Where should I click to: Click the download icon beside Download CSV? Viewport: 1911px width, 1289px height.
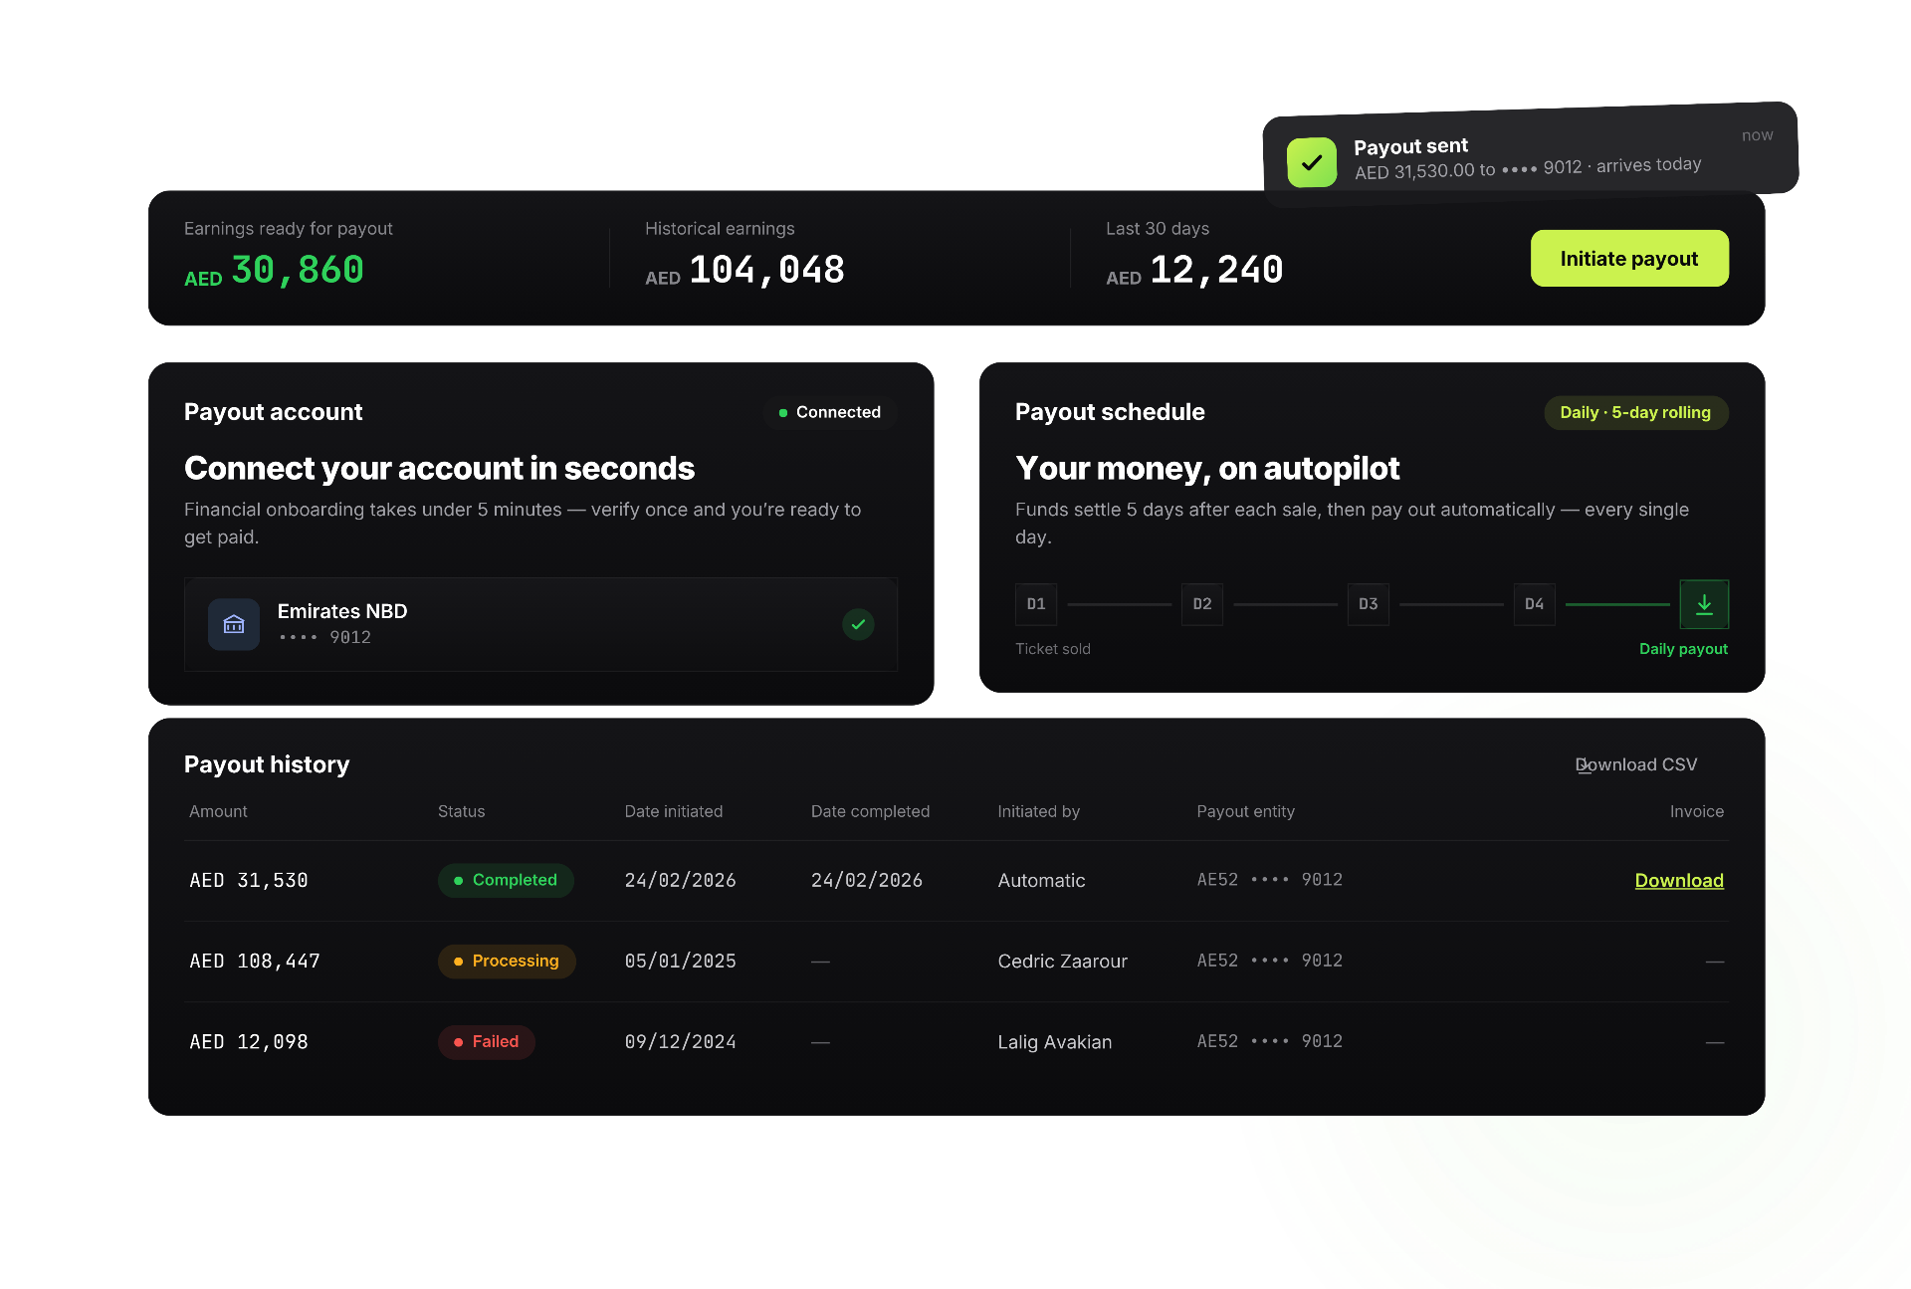[x=1583, y=765]
